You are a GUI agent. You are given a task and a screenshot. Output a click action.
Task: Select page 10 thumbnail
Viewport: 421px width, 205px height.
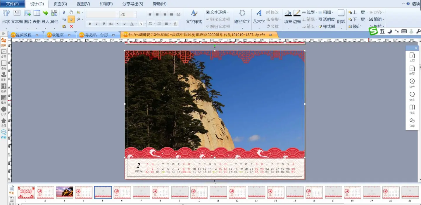point(199,192)
